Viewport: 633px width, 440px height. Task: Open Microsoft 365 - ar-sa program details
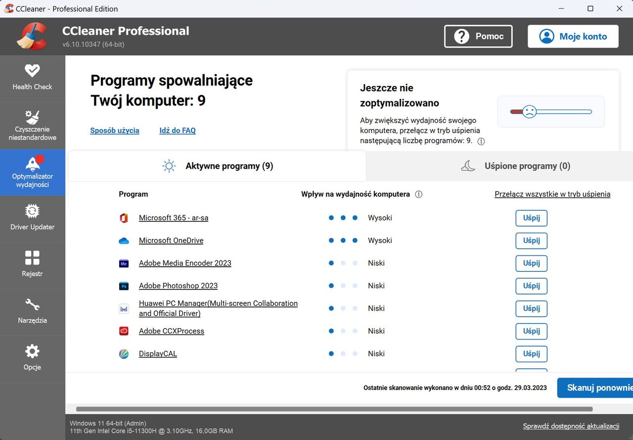(174, 218)
